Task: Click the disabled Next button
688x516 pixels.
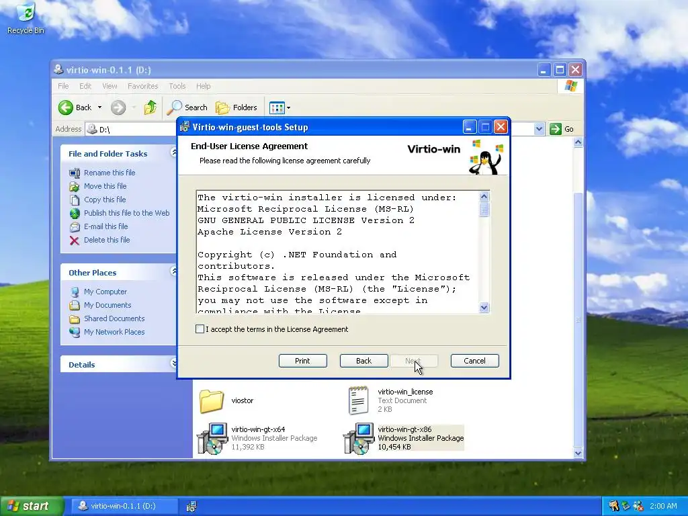Action: [x=413, y=361]
